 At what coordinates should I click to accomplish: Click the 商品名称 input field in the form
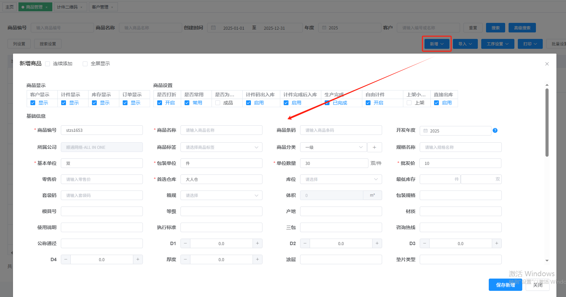point(221,130)
